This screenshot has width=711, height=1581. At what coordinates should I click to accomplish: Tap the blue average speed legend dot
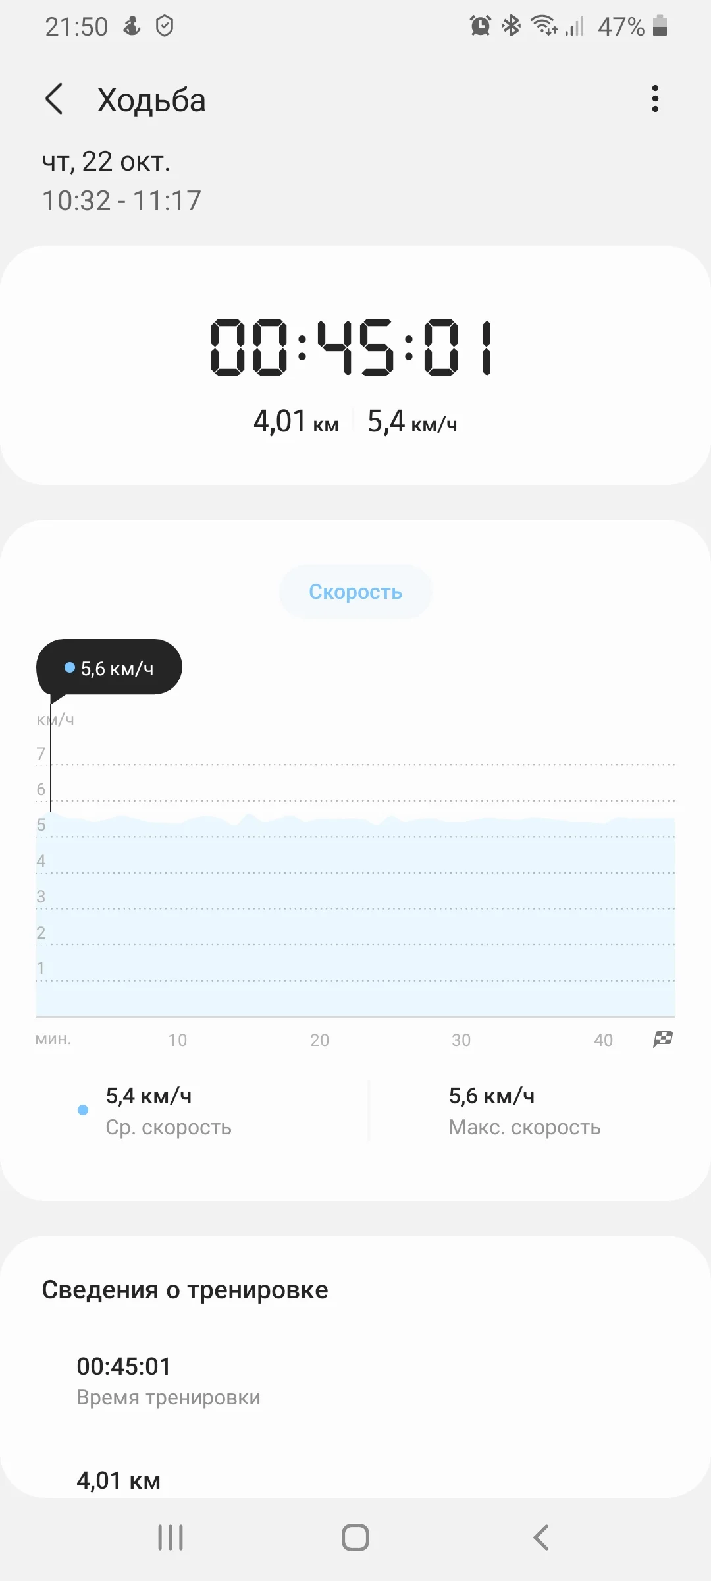click(83, 1110)
